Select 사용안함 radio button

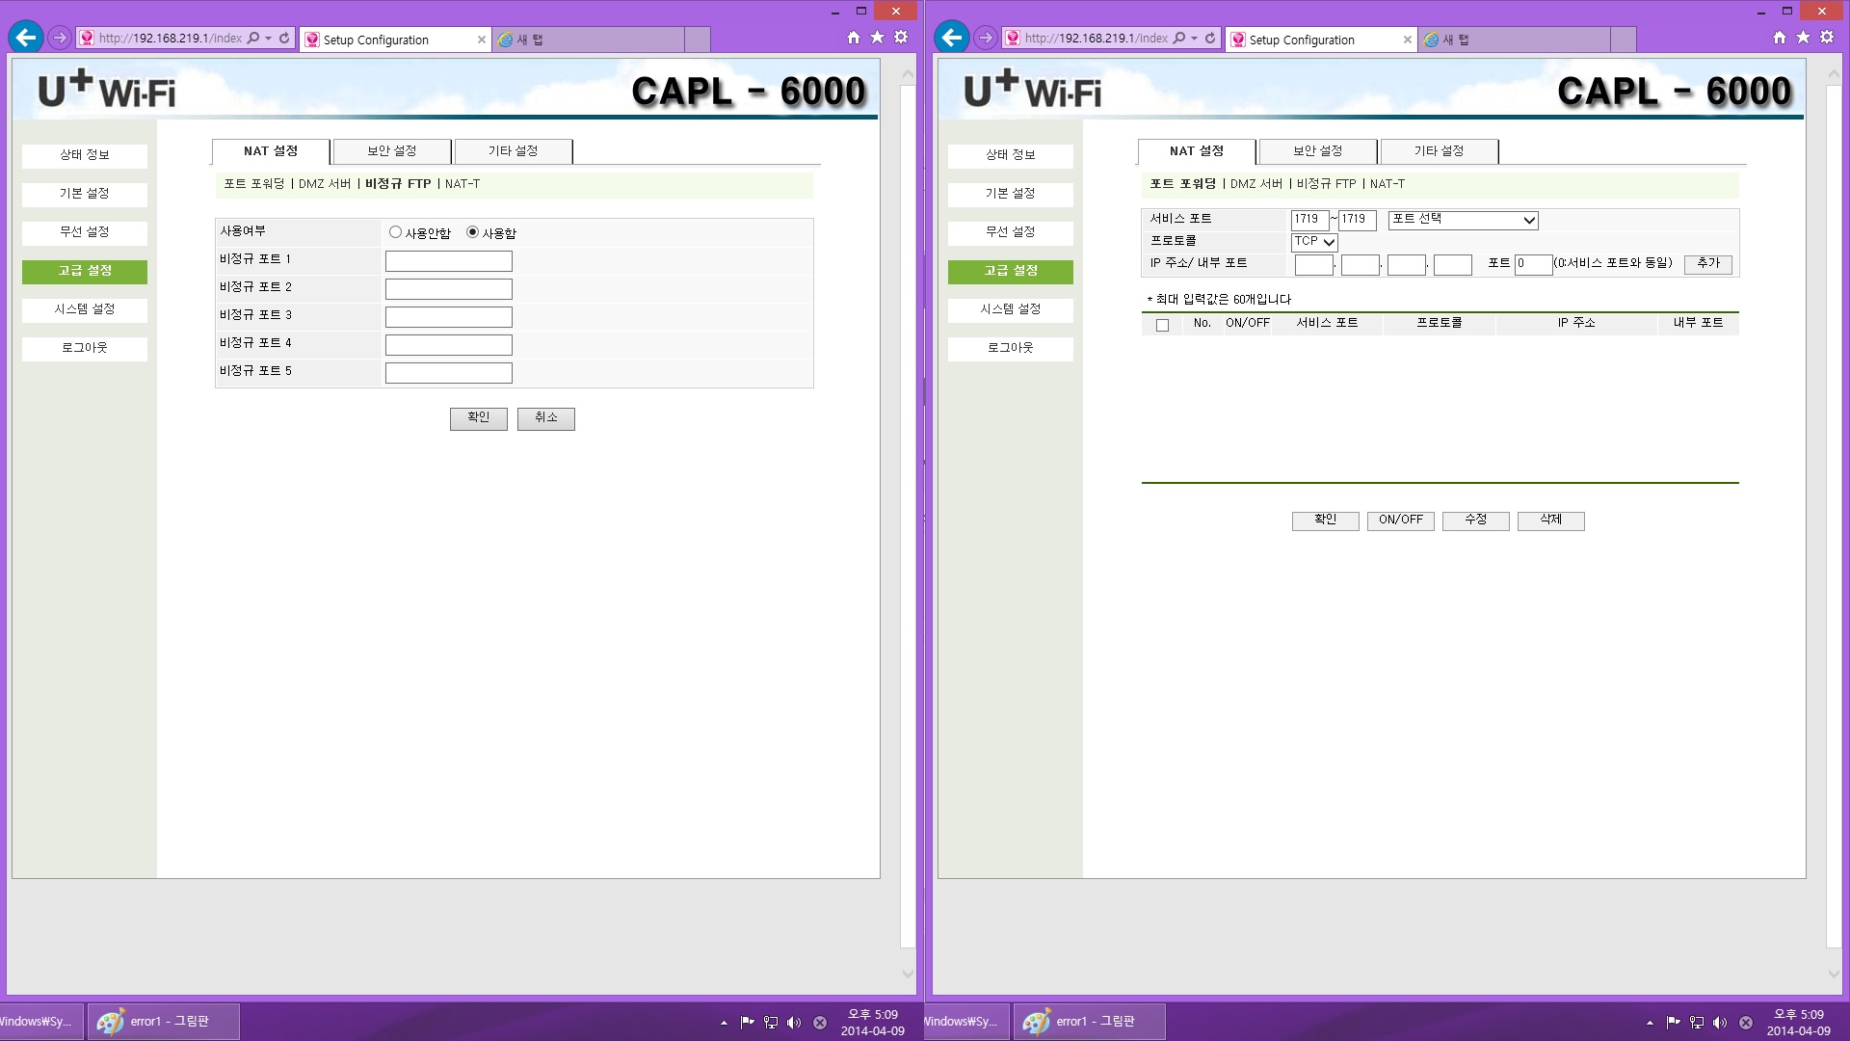coord(395,232)
